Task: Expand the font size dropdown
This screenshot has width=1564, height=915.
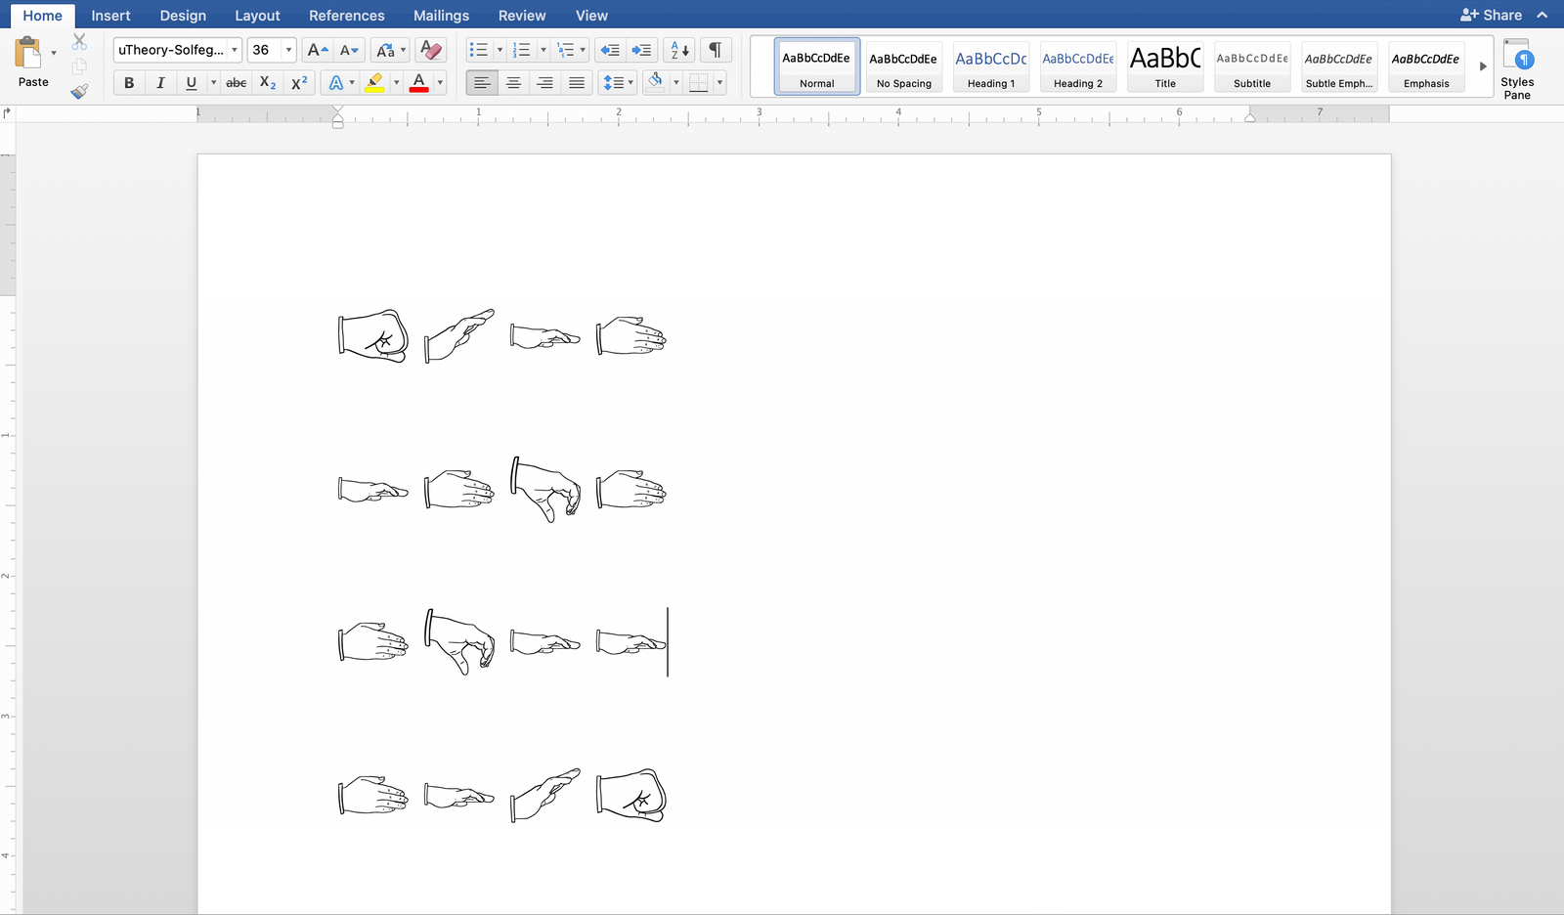Action: coord(288,50)
